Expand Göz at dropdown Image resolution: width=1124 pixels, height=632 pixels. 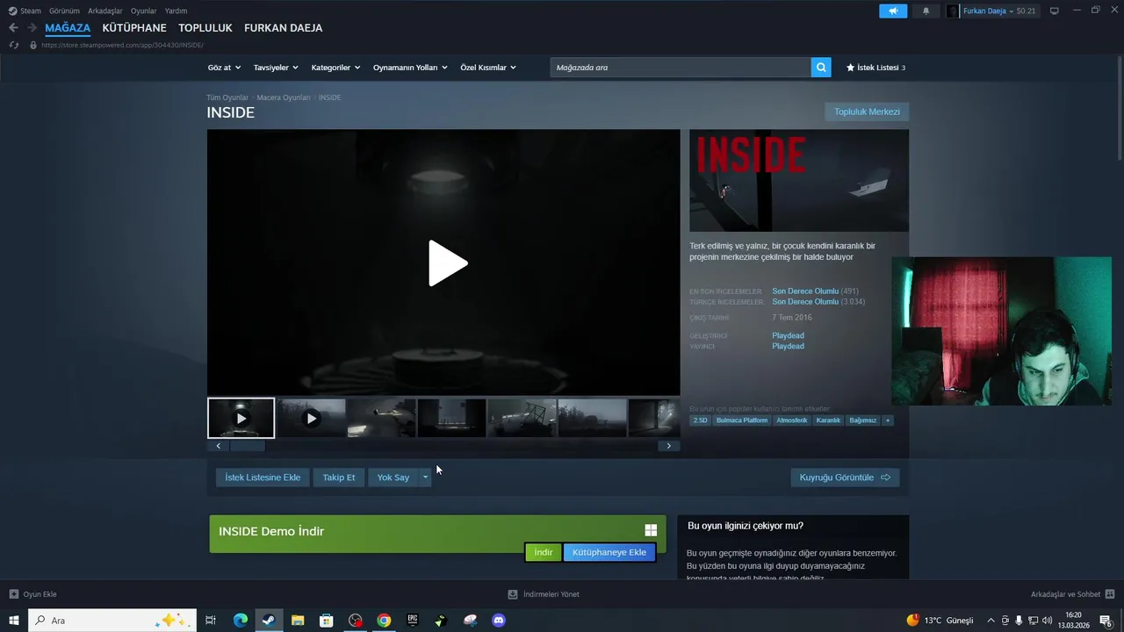pyautogui.click(x=224, y=68)
